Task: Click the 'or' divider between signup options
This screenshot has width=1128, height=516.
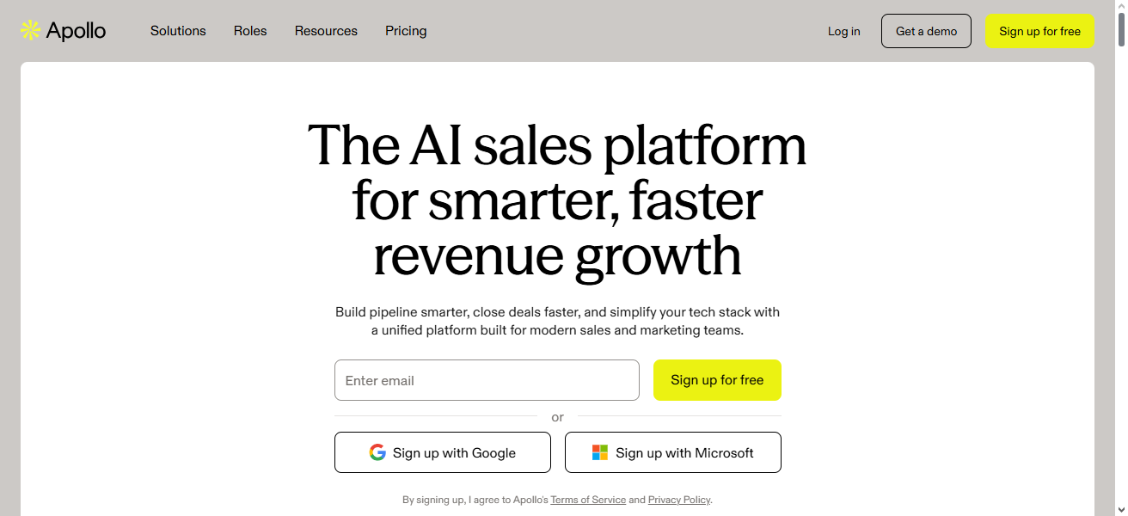Action: point(557,417)
